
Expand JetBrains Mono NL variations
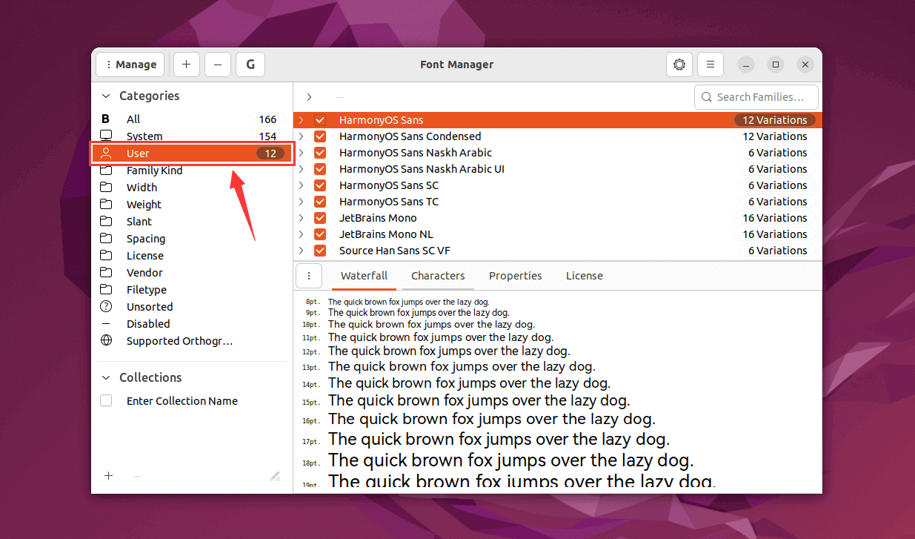coord(301,234)
